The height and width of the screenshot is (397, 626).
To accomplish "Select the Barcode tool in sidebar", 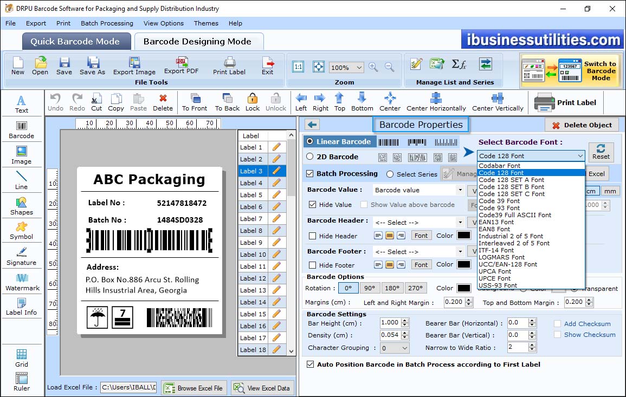I will (22, 130).
